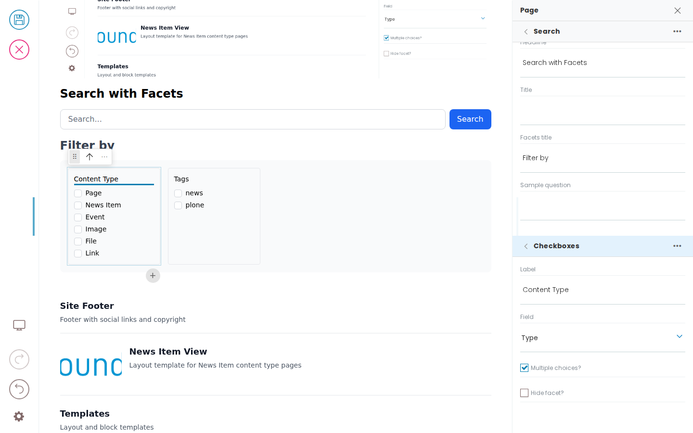Screen dimensions: 693x433
Task: Focus the Search... input box
Action: coord(253,119)
